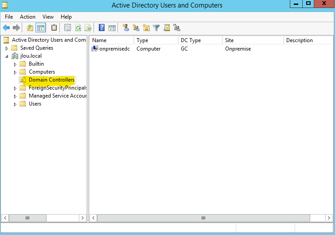
Task: Go back with the blue Back arrow
Action: pyautogui.click(x=6, y=27)
